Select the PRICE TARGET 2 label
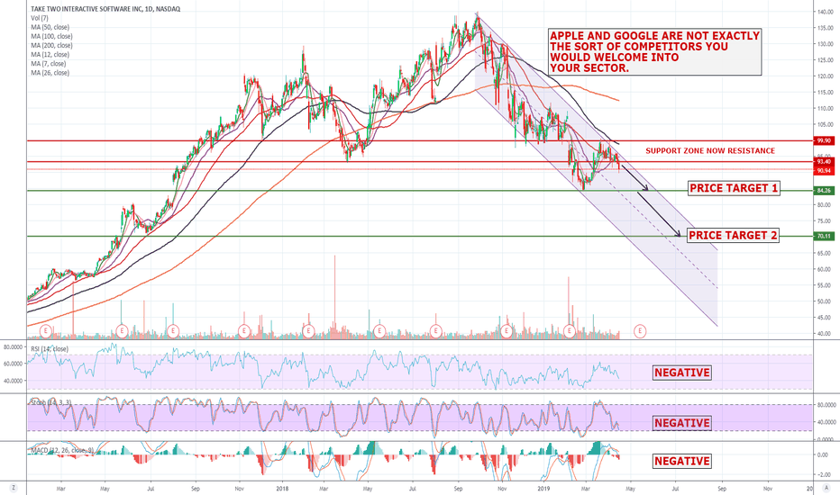840x495 pixels. 733,236
